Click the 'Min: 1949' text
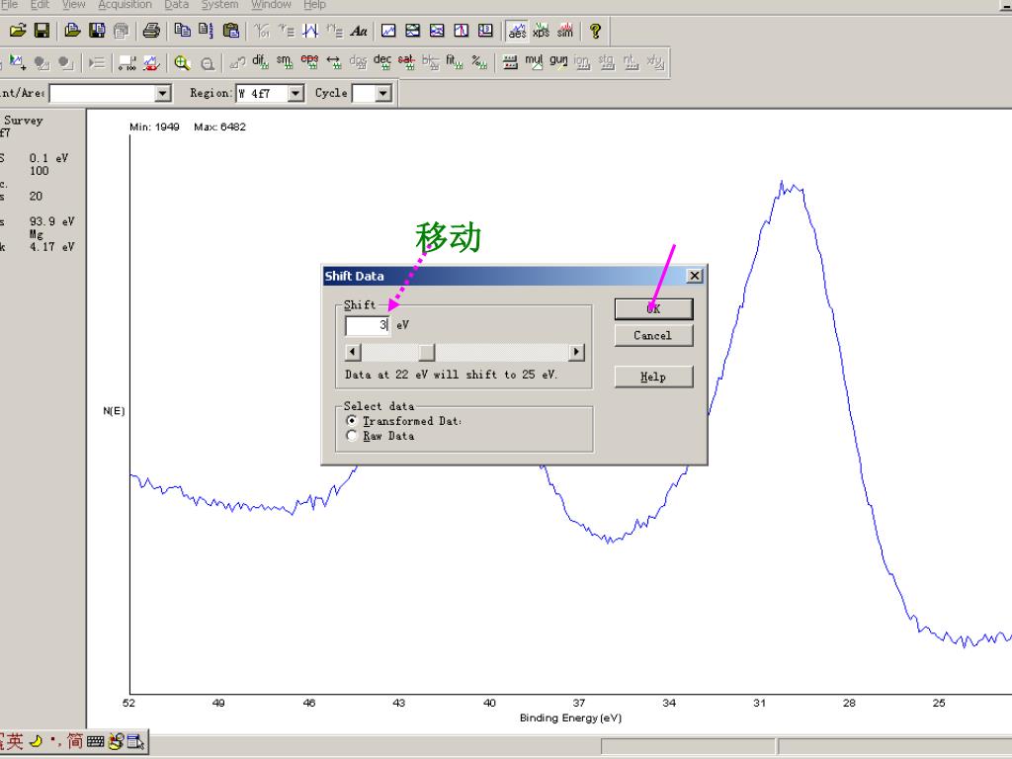The height and width of the screenshot is (759, 1012). coord(154,127)
